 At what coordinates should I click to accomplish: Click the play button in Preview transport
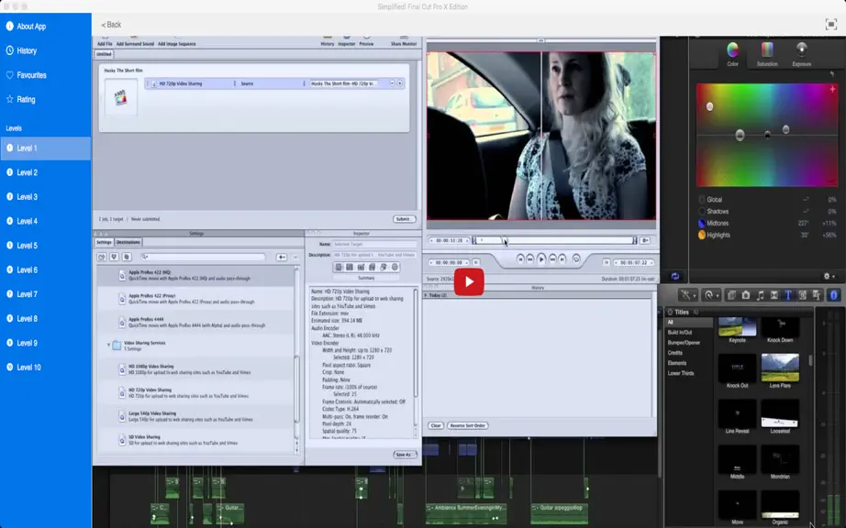point(541,259)
